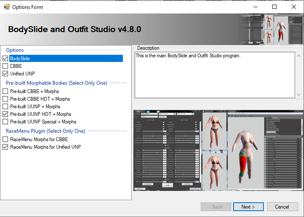Click the Cancel button
Viewport: 304px width, 217px height.
pyautogui.click(x=282, y=207)
